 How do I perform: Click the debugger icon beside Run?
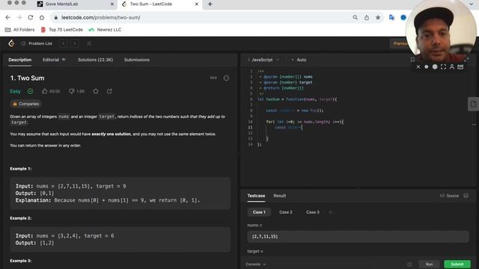409,264
